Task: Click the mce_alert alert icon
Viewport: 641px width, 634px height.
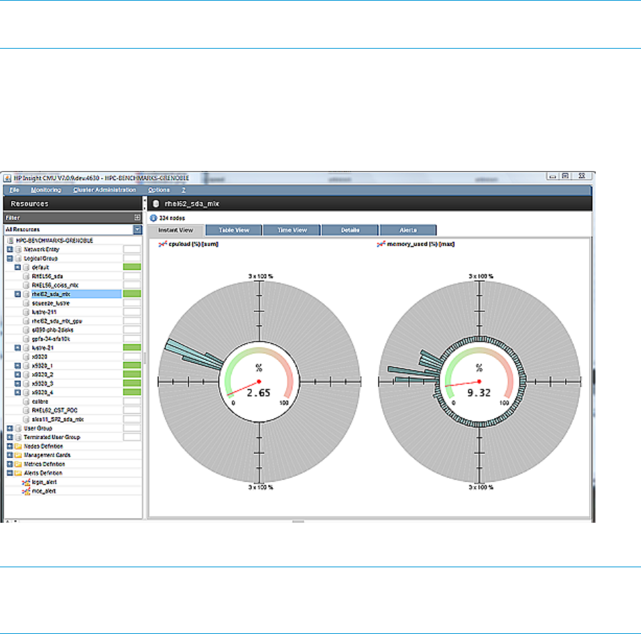Action: (26, 491)
